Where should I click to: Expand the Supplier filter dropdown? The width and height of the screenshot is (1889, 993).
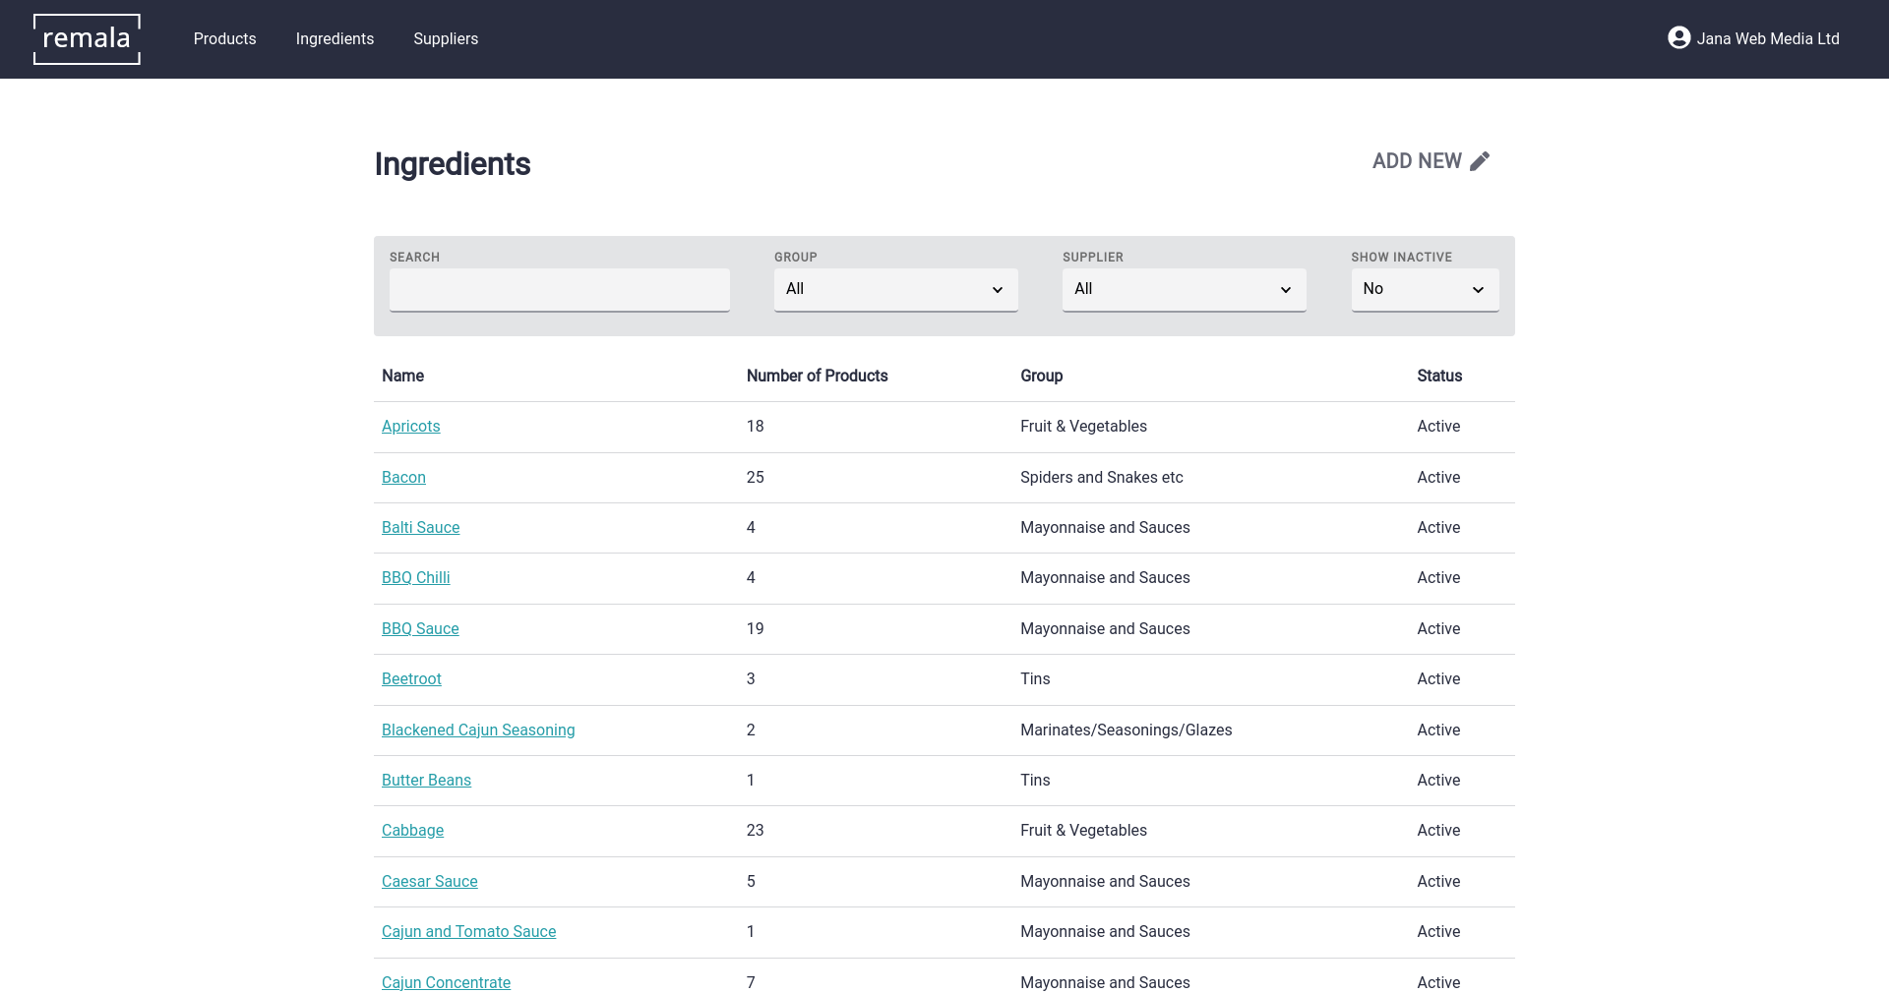1184,289
